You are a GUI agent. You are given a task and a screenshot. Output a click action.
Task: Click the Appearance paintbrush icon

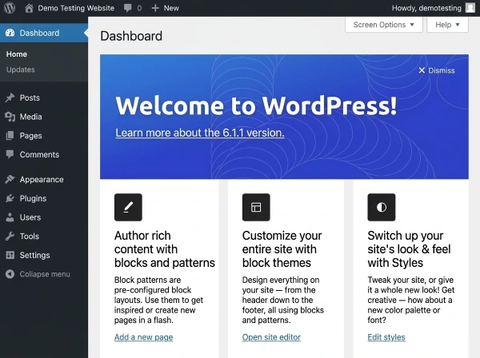[x=10, y=179]
